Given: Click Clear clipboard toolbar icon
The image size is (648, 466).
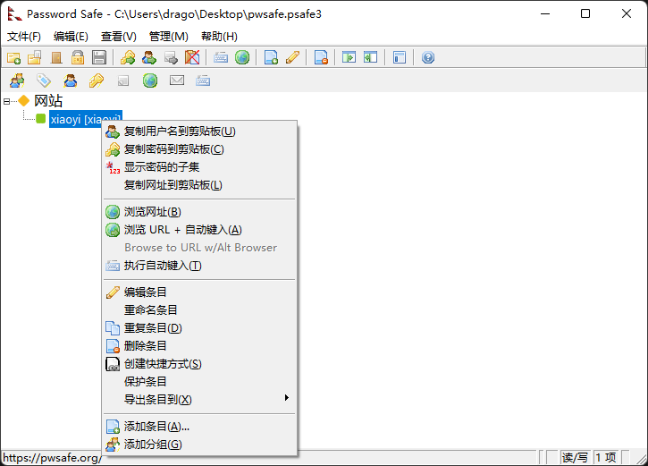Looking at the screenshot, I should [192, 57].
